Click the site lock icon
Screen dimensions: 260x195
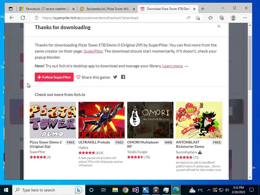pos(37,18)
